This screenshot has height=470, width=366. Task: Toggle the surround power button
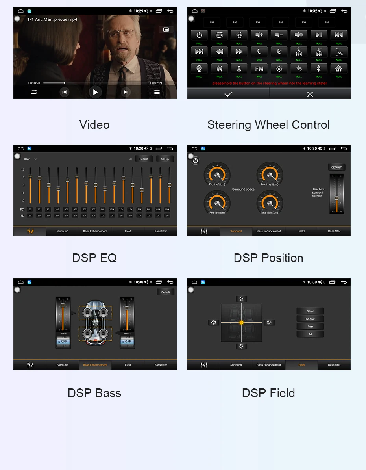195,160
